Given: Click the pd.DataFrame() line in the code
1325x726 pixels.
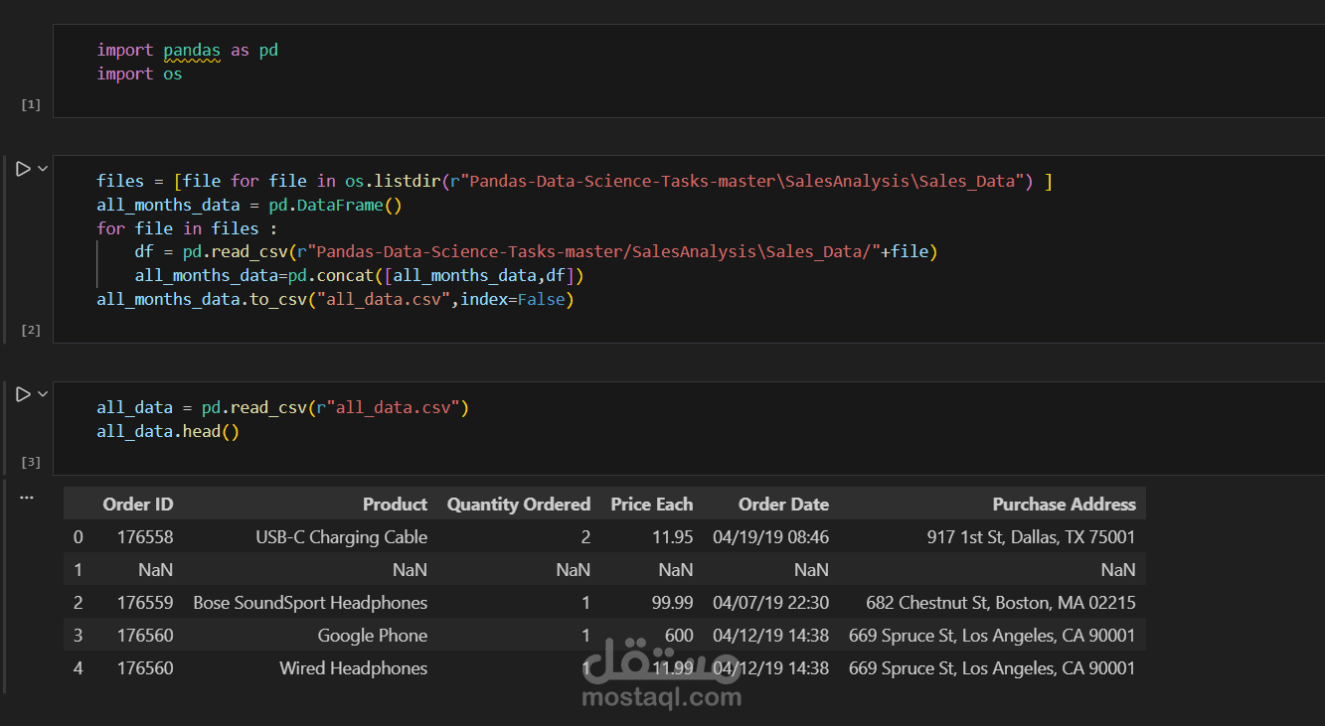Looking at the screenshot, I should tap(248, 205).
